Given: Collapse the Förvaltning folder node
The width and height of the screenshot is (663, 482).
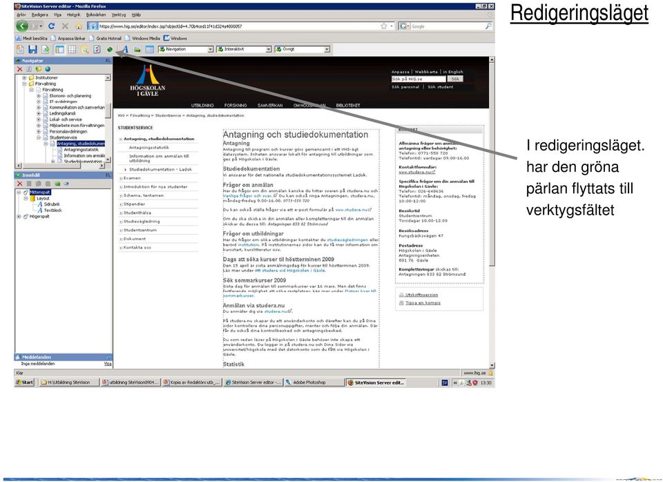Looking at the screenshot, I should pos(25,84).
